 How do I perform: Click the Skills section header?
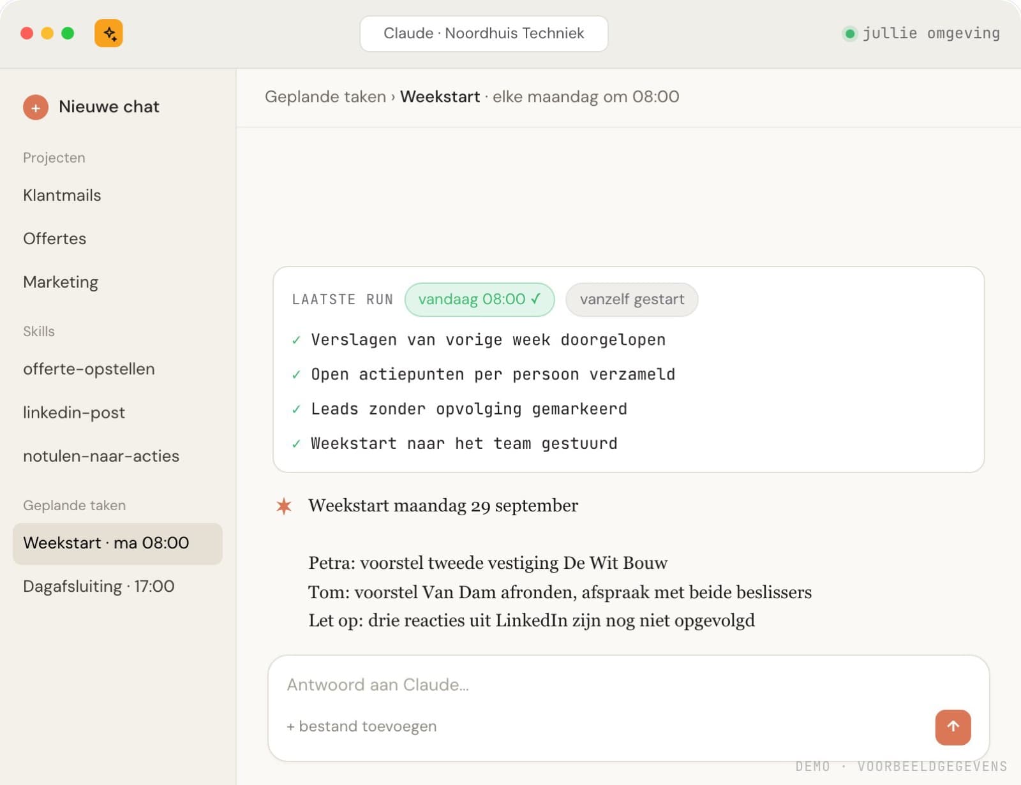coord(39,332)
